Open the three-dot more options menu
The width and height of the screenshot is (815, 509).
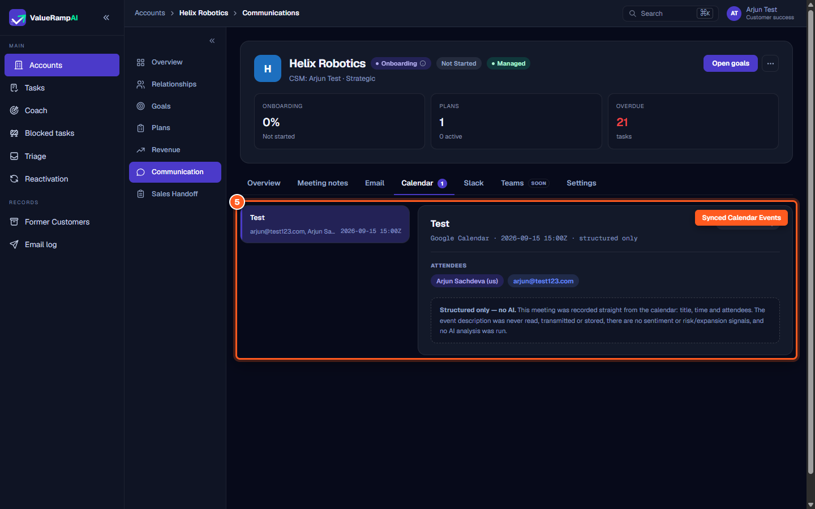pyautogui.click(x=770, y=63)
